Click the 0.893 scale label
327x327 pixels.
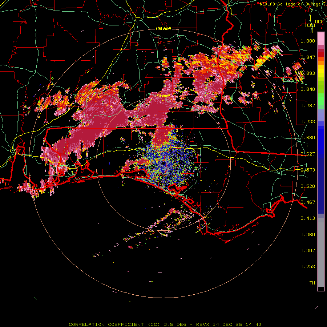pos(308,73)
